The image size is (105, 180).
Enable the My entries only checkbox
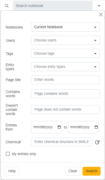coord(8,154)
